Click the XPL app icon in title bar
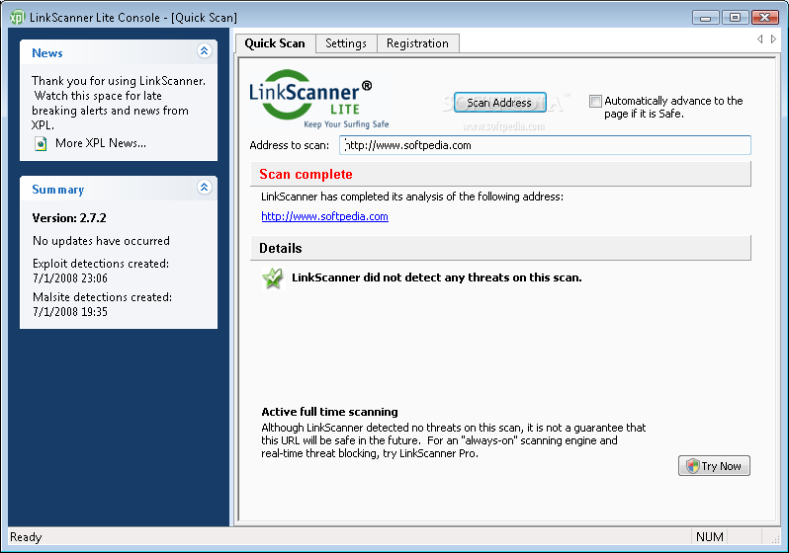789x553 pixels. [17, 18]
